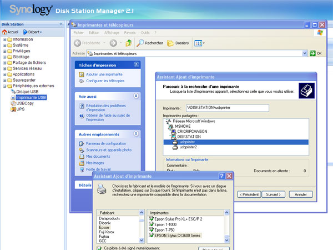Collapse the Autres emplacements section

click(136, 134)
